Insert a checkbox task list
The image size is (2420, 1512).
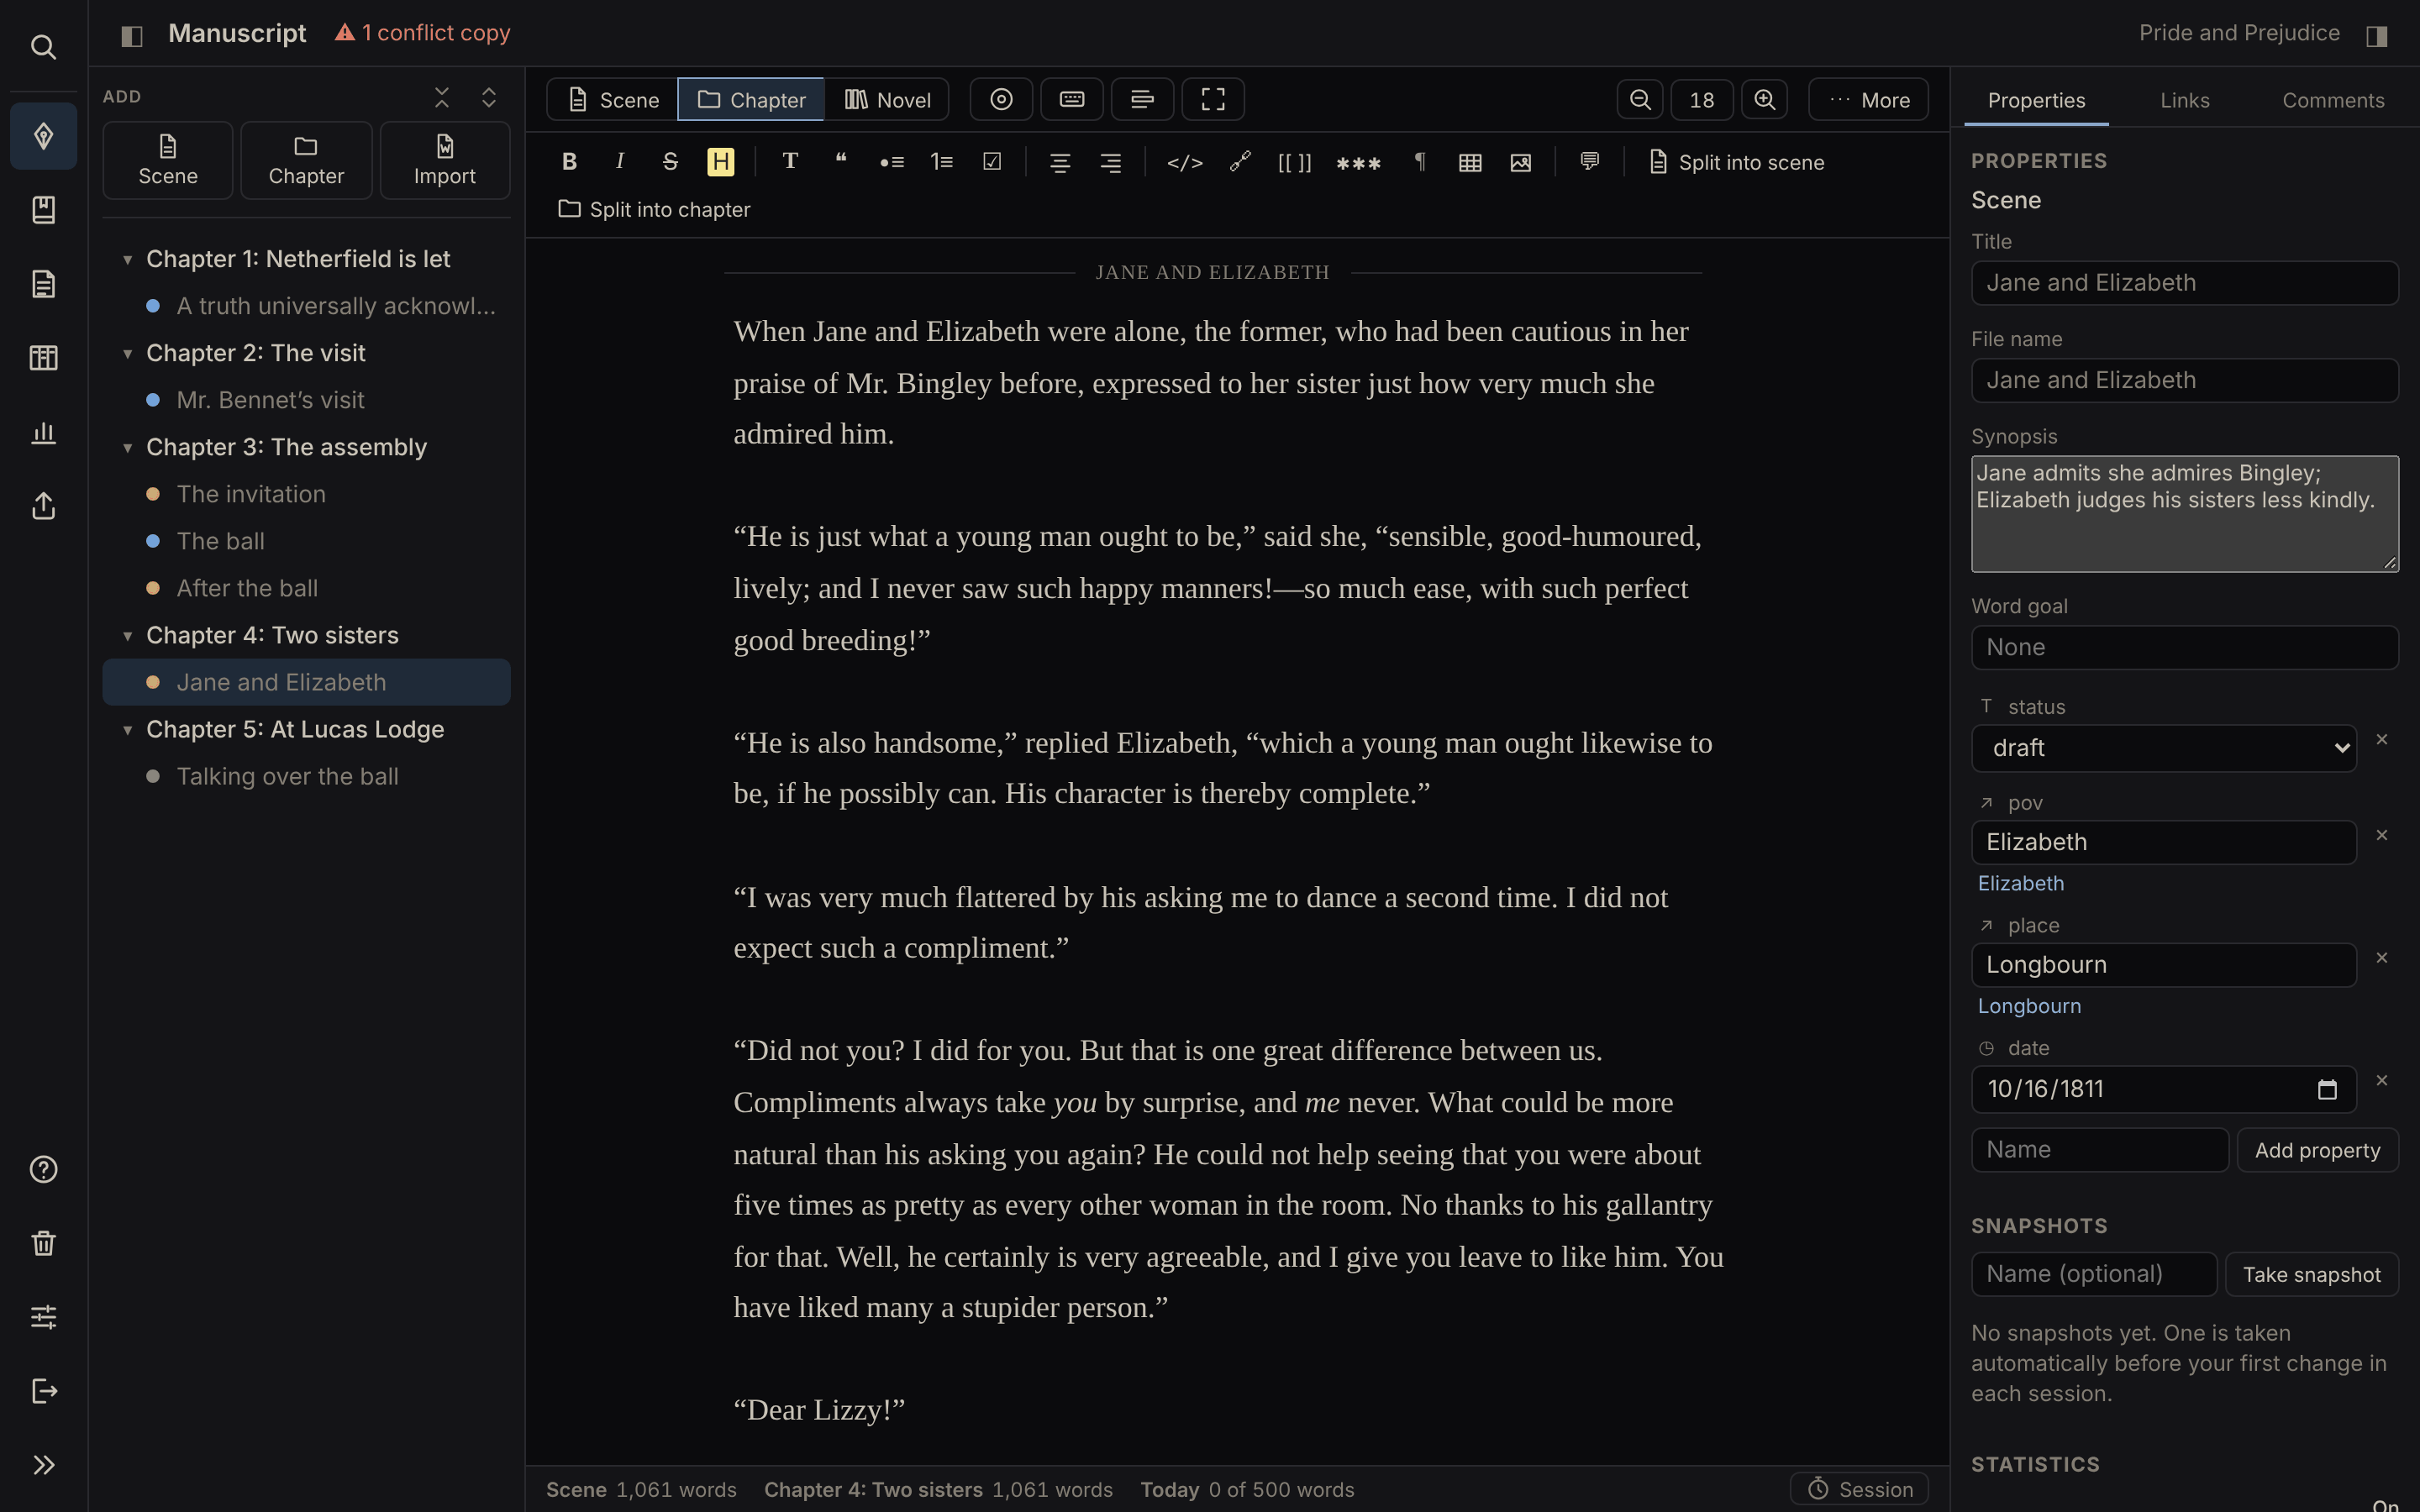click(992, 162)
